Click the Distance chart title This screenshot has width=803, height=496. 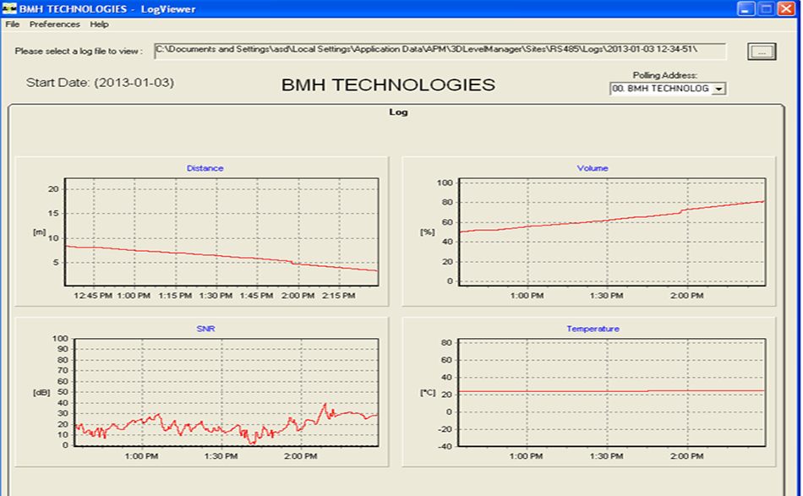pos(205,168)
